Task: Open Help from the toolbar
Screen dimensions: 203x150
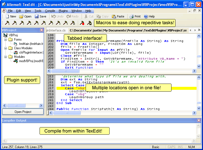Action: (149, 16)
